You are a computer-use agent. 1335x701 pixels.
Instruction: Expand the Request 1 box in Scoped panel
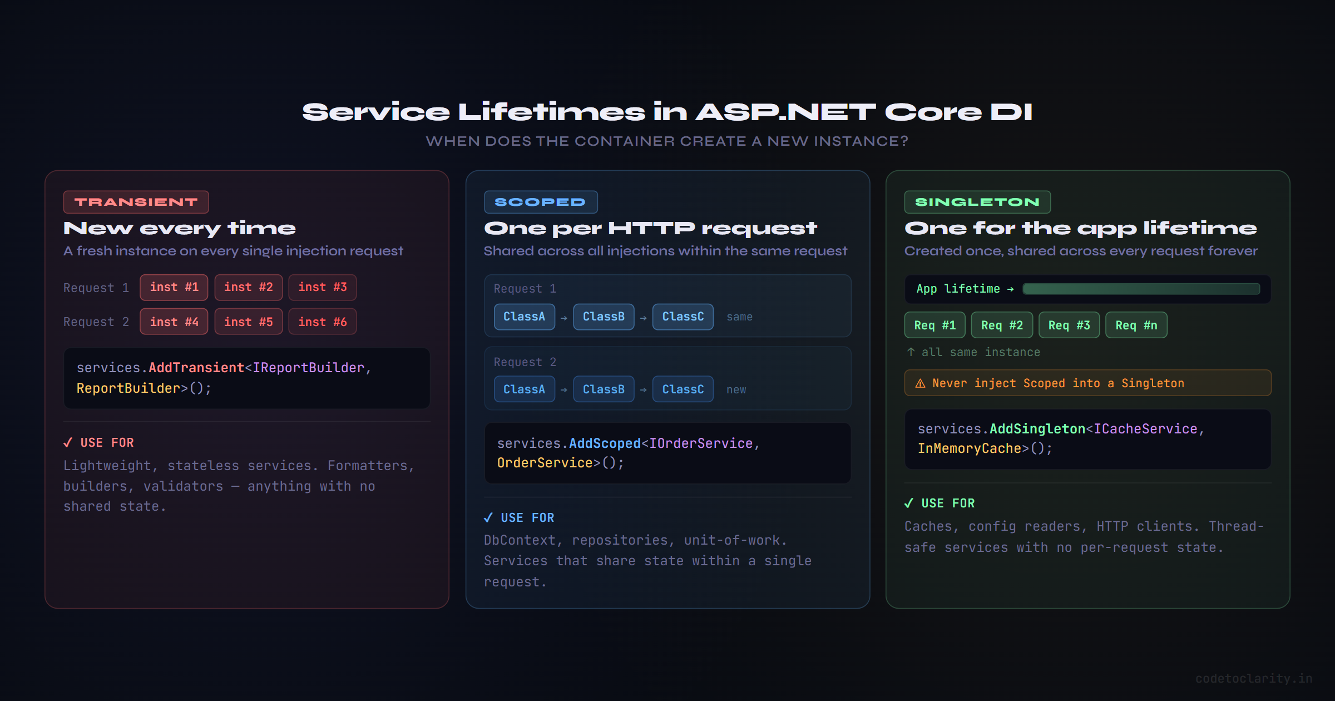click(667, 305)
